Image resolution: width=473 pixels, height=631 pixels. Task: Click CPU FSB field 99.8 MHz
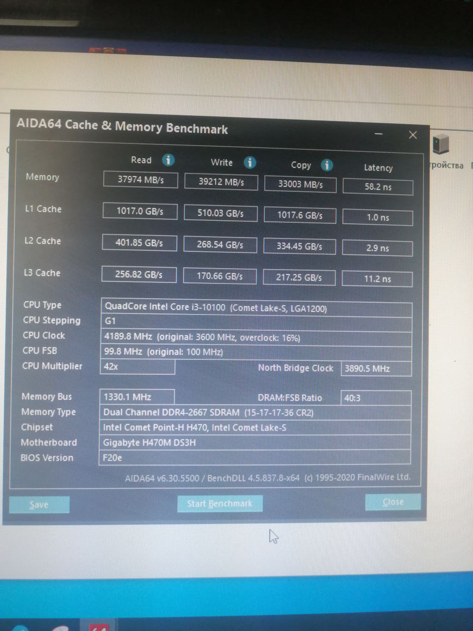[256, 352]
